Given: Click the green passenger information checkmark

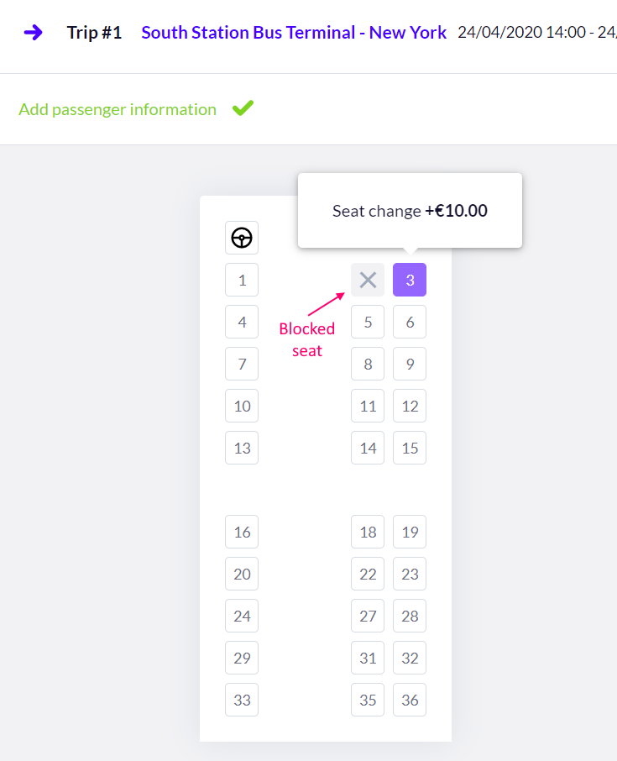Looking at the screenshot, I should click(243, 108).
